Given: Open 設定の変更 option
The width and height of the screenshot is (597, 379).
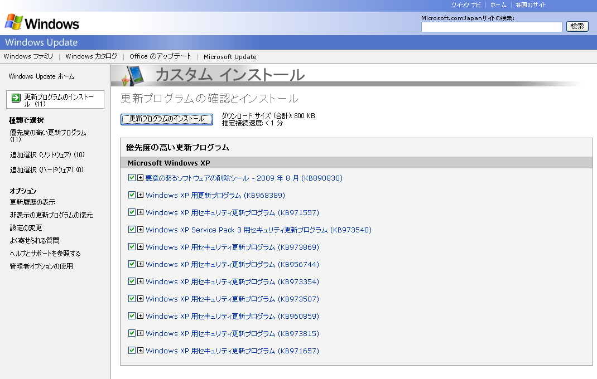Looking at the screenshot, I should pos(26,227).
